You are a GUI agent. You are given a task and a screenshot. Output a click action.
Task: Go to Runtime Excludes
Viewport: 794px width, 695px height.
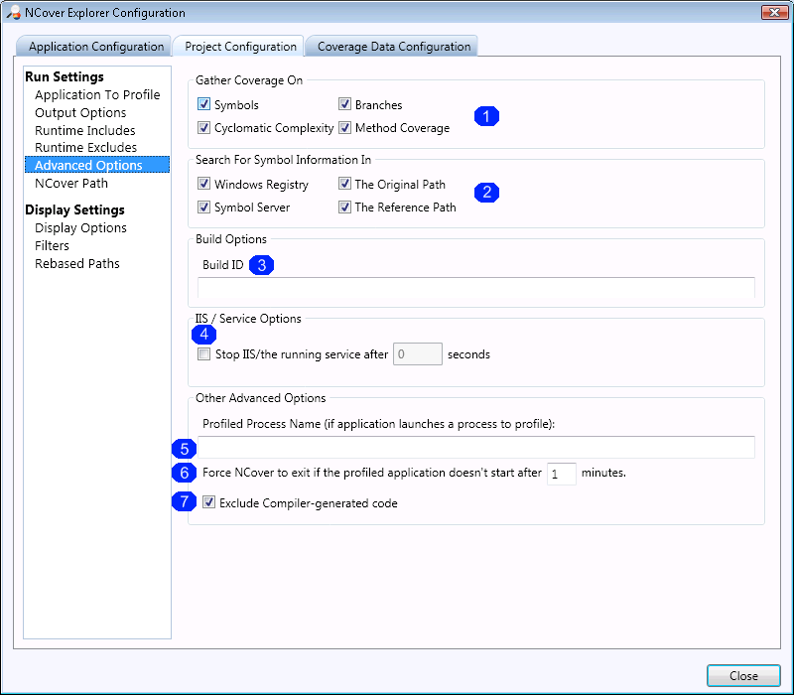click(85, 147)
